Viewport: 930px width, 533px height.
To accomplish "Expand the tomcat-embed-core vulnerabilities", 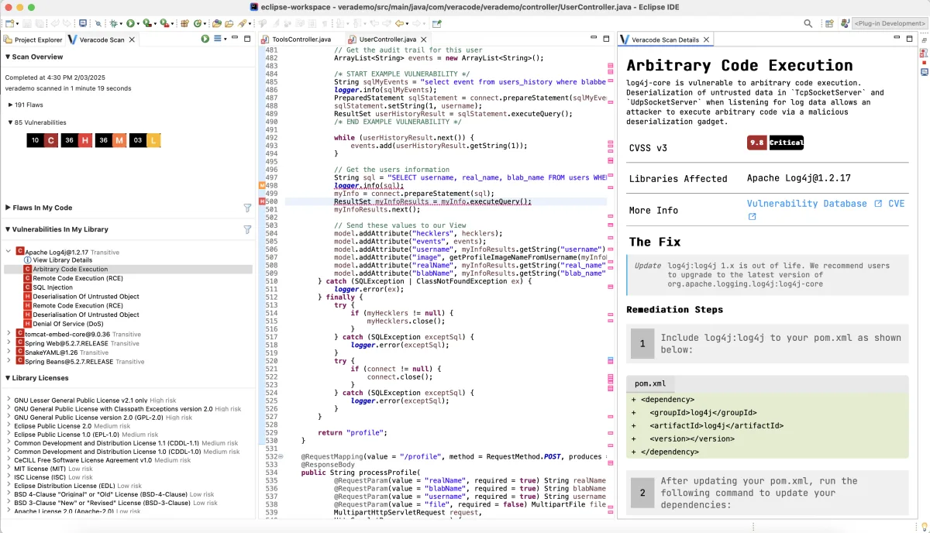I will (9, 332).
